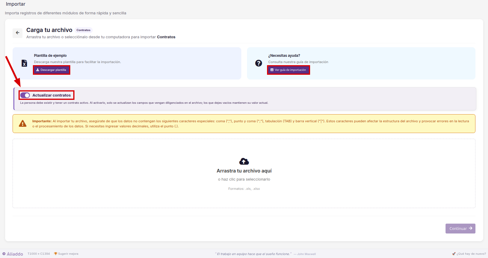The width and height of the screenshot is (488, 258).
Task: Click the cloud upload icon
Action: [244, 161]
